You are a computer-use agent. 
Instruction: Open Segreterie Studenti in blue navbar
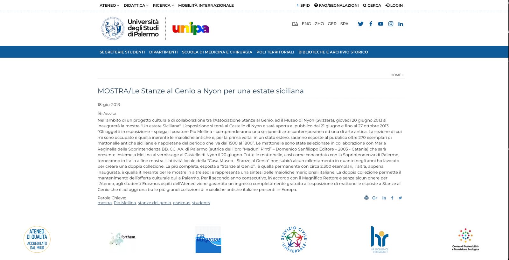coord(122,52)
